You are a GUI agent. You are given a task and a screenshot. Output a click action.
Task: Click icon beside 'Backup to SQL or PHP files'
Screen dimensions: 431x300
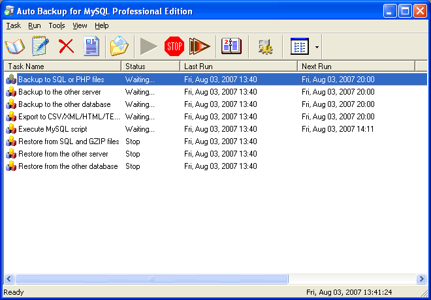point(11,80)
